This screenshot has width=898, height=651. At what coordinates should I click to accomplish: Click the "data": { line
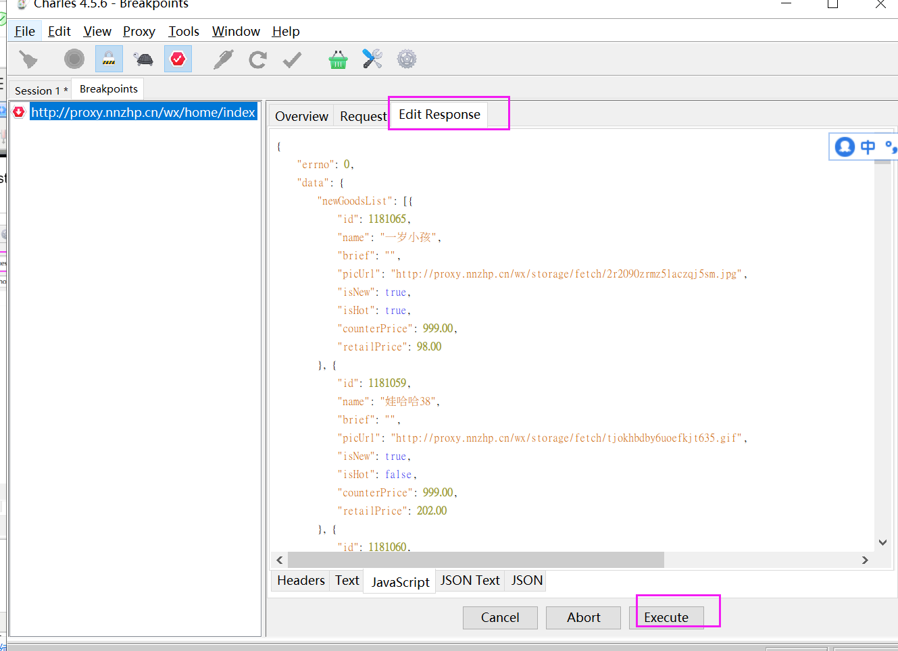pyautogui.click(x=321, y=183)
